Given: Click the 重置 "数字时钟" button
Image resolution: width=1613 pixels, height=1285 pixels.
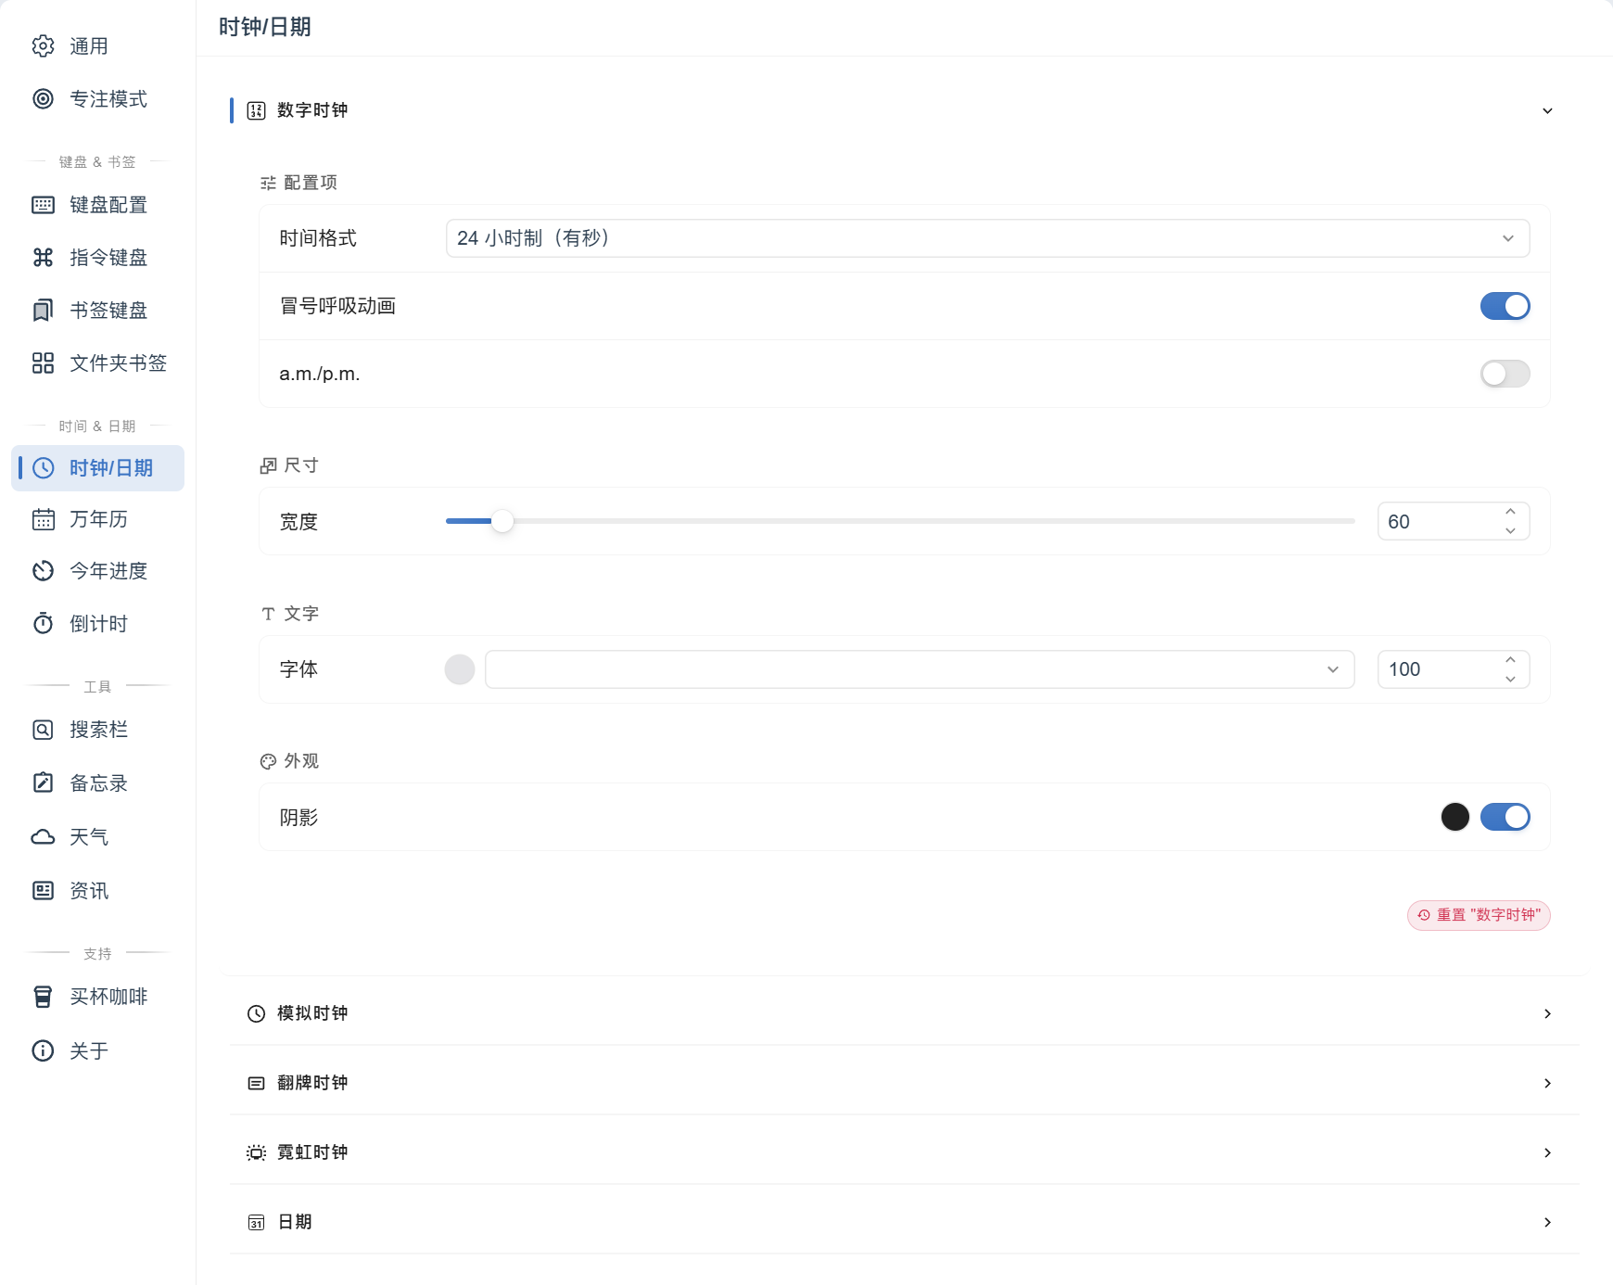Looking at the screenshot, I should coord(1479,915).
